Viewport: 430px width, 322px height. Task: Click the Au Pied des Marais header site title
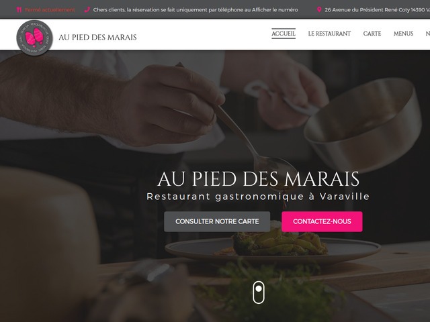[x=97, y=38]
